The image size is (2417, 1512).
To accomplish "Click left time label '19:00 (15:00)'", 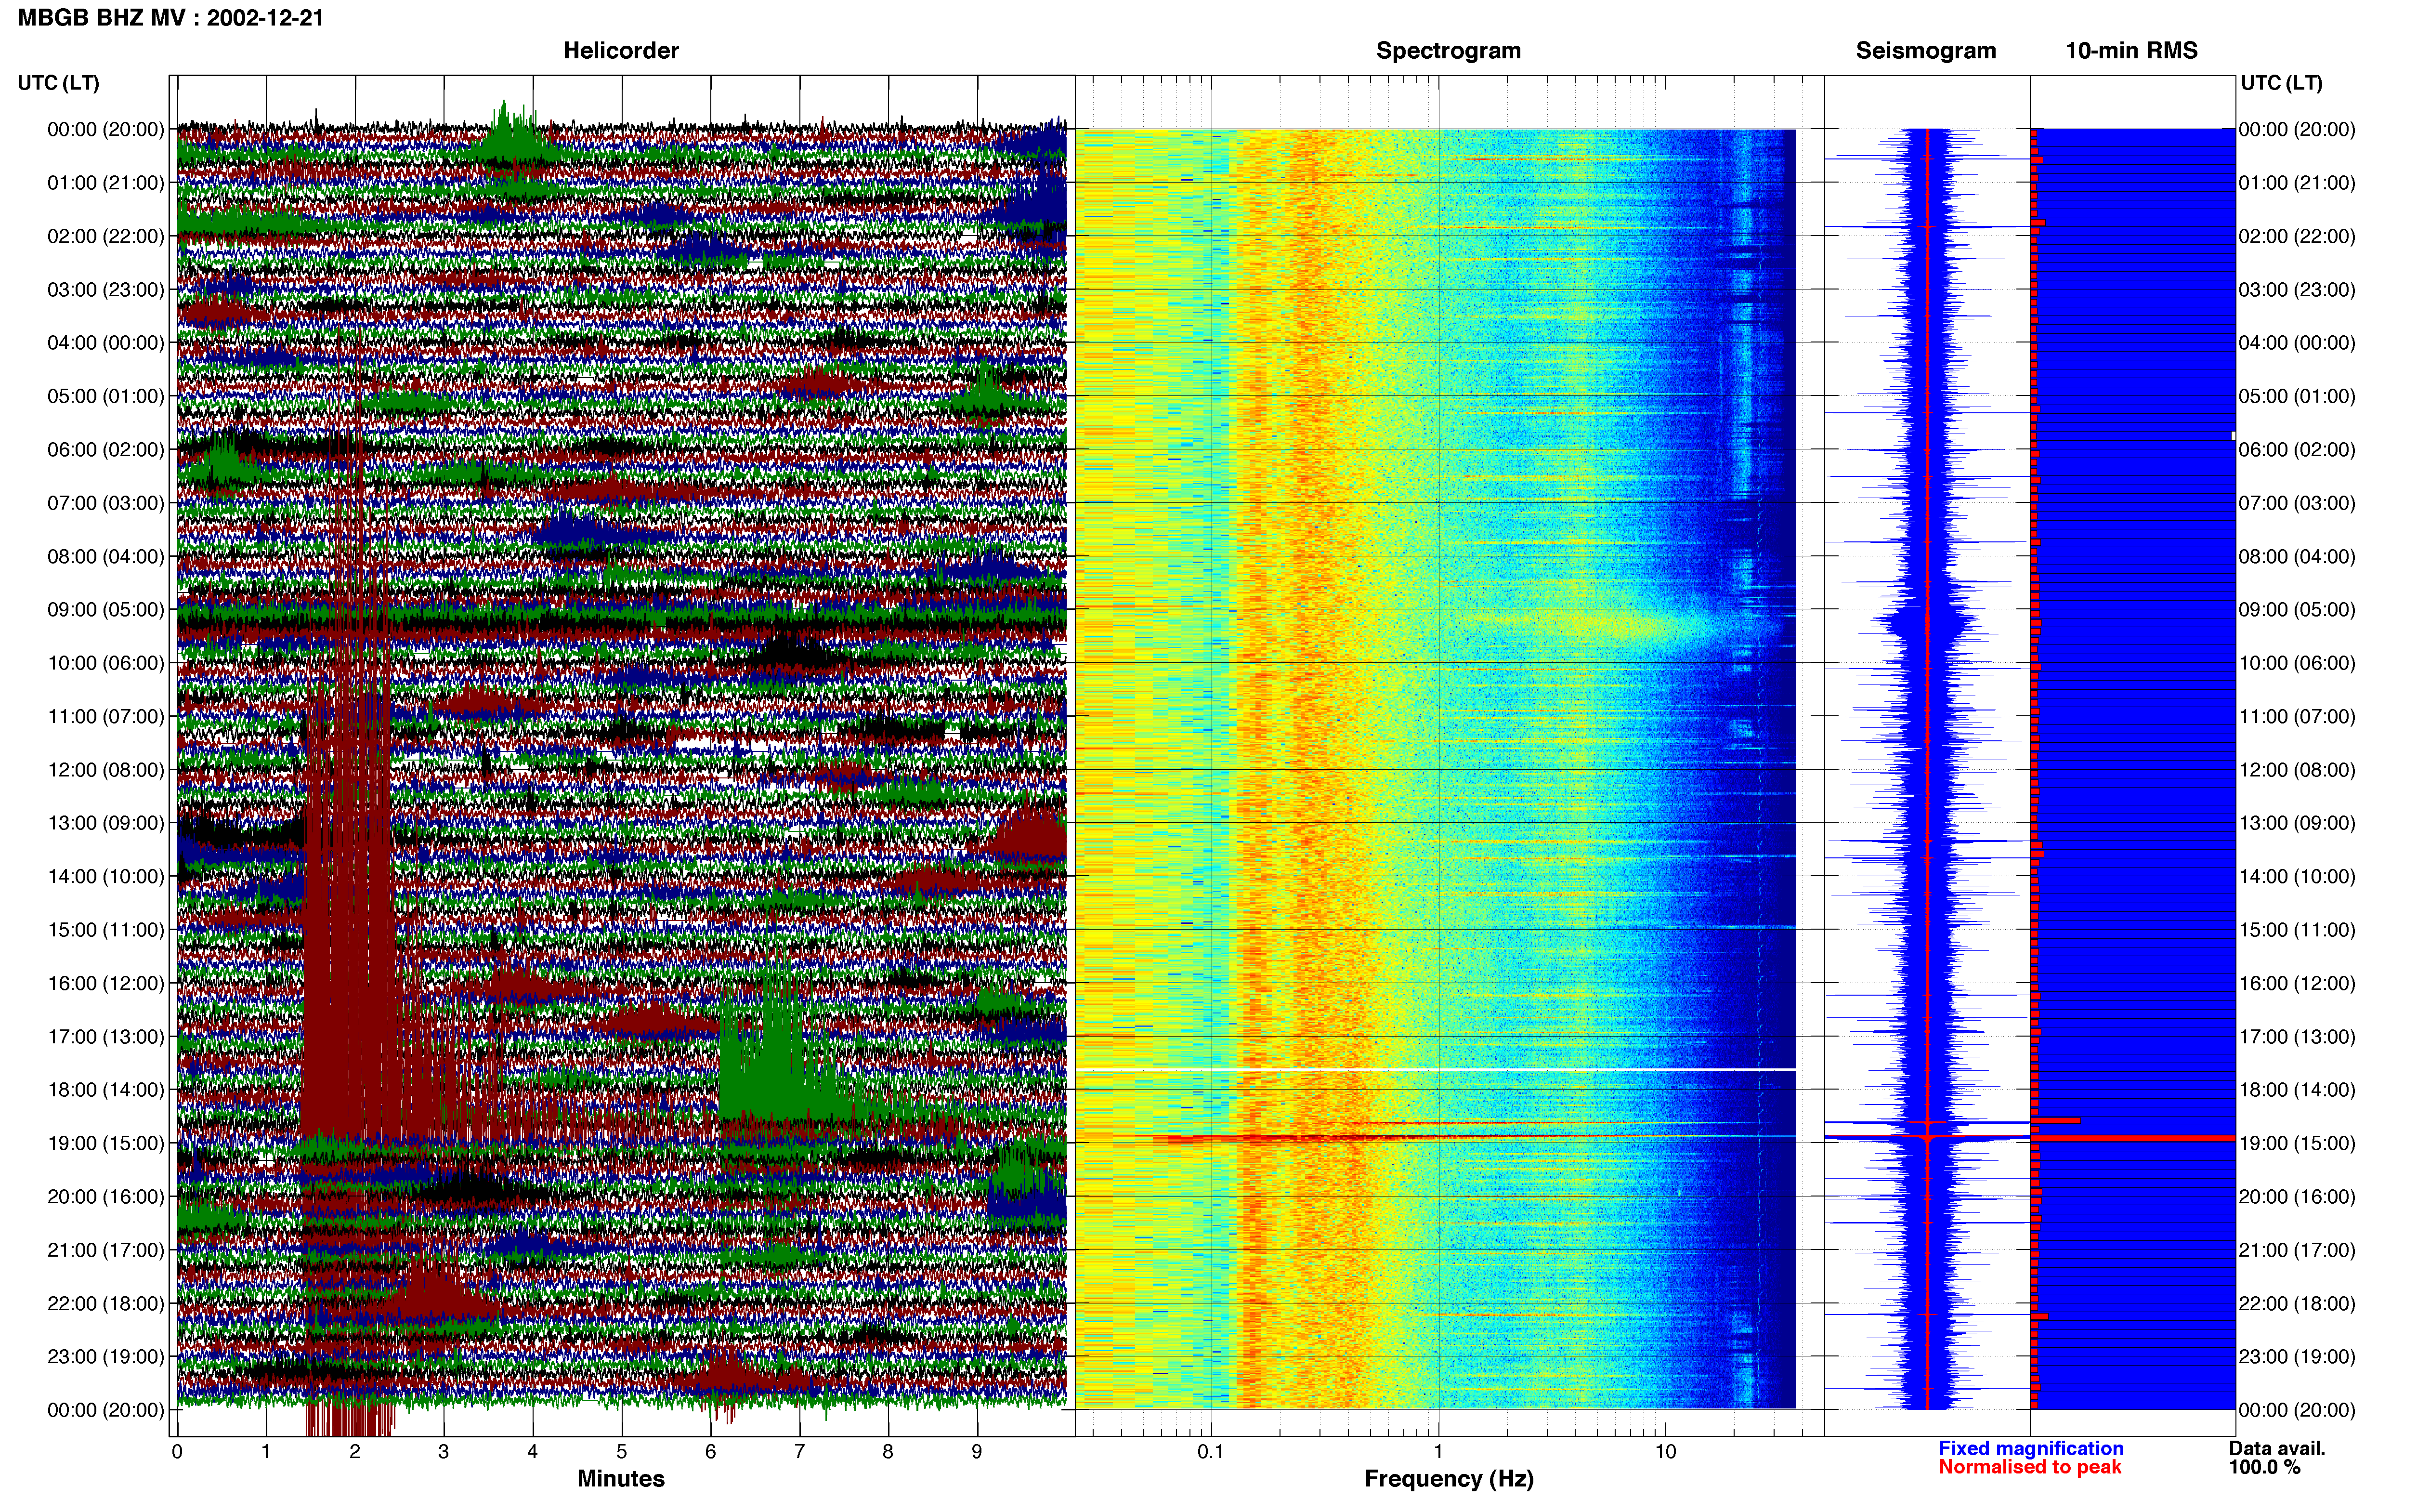I will point(106,1143).
